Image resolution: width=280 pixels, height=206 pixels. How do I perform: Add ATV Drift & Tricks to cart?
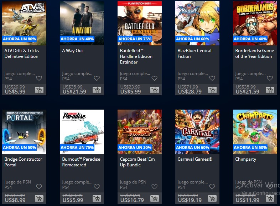pyautogui.click(x=39, y=90)
